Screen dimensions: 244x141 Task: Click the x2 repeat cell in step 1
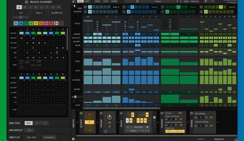tap(22, 38)
